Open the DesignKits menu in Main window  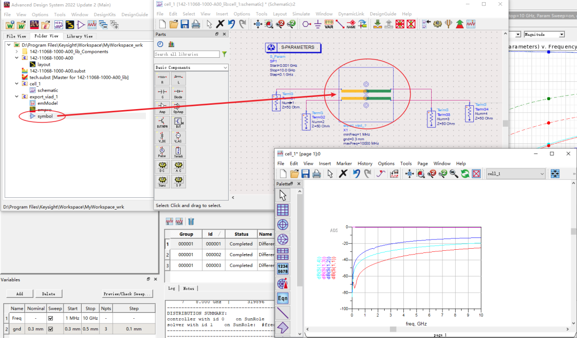[x=105, y=15]
